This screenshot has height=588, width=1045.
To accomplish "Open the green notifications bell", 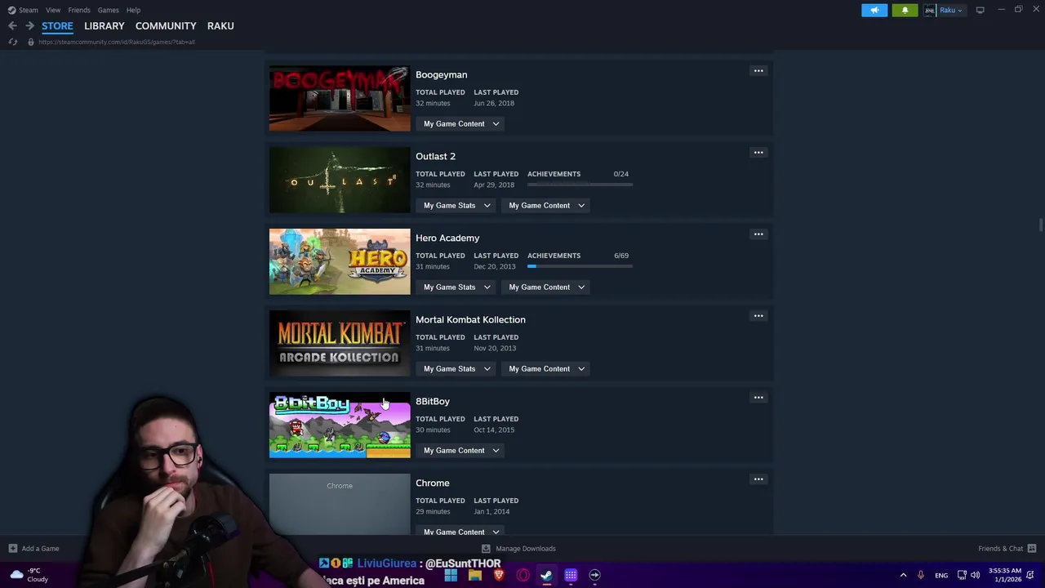I will pyautogui.click(x=905, y=10).
